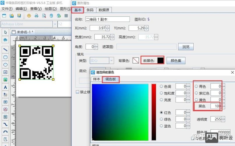Select the ellipse drawing tool
Image resolution: width=235 pixels, height=146 pixels.
click(6, 65)
